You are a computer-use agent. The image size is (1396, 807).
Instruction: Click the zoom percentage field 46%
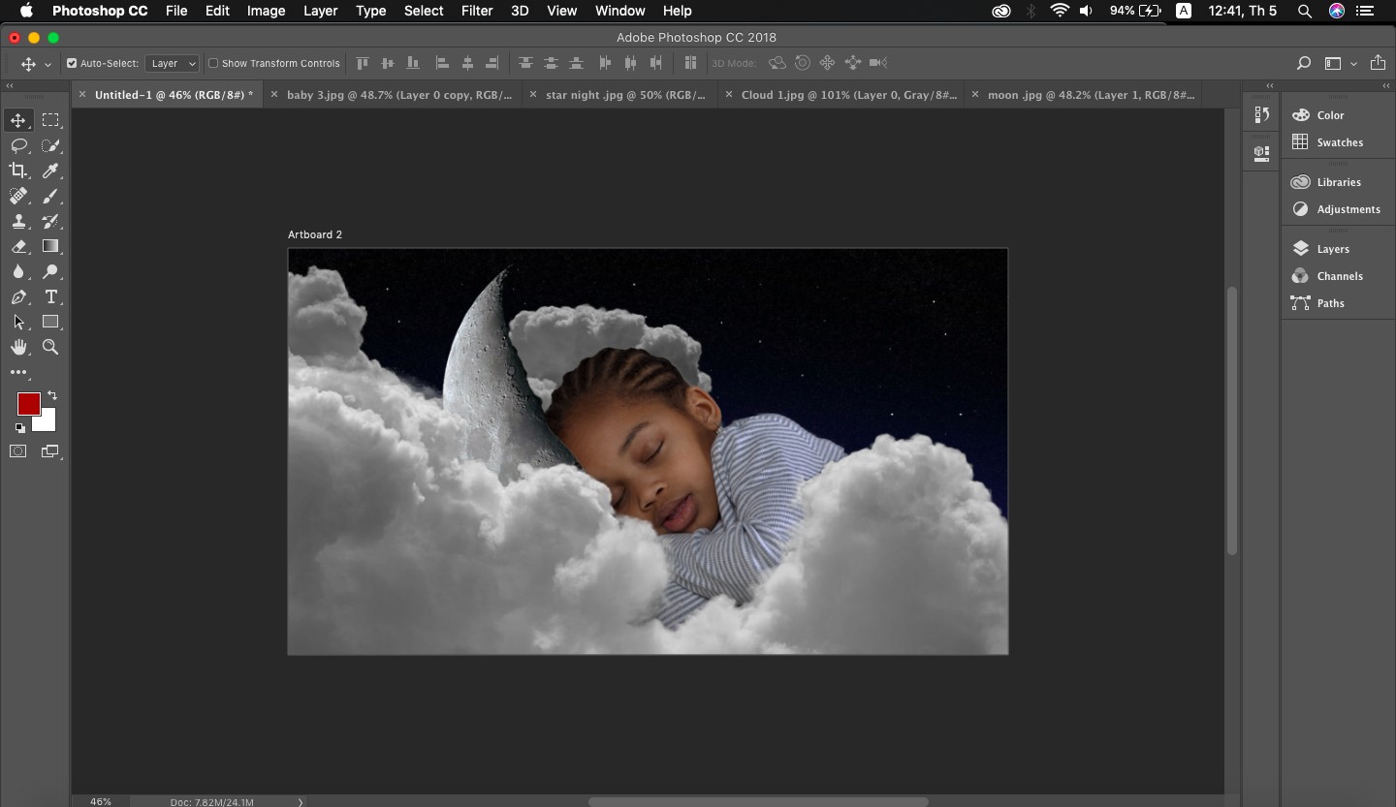tap(101, 802)
